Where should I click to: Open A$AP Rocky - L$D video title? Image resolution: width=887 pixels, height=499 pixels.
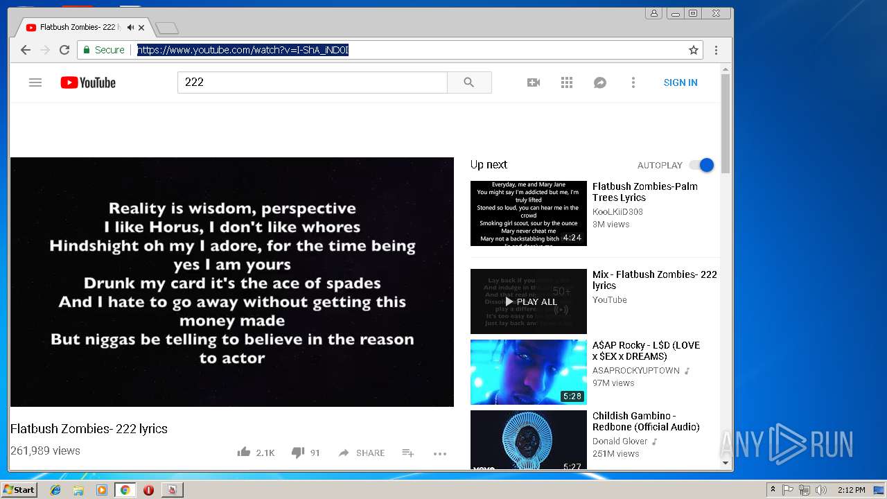click(646, 351)
